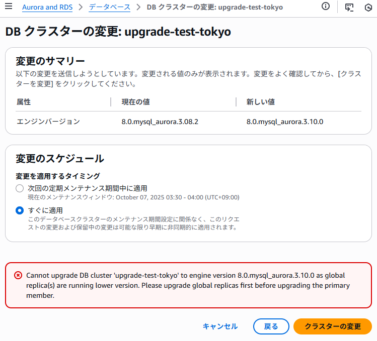Click the 新しい値 column header

point(261,102)
